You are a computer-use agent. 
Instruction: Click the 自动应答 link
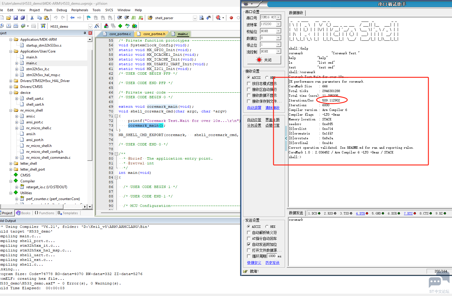click(254, 120)
